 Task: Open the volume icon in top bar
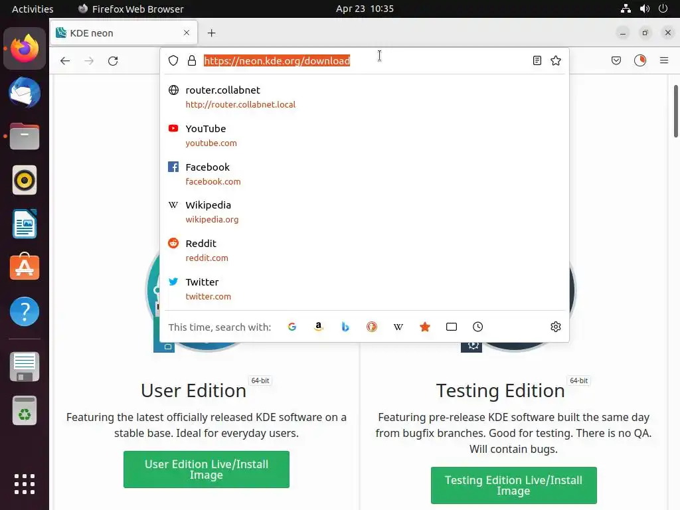click(x=645, y=9)
